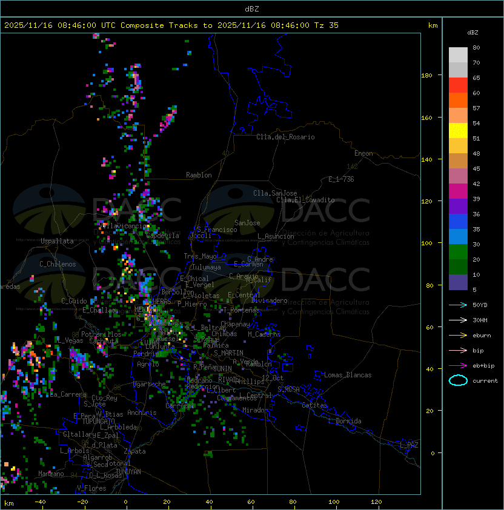This screenshot has height=510, width=504.
Task: Click the 'Carrizal' place label
Action: point(180,406)
